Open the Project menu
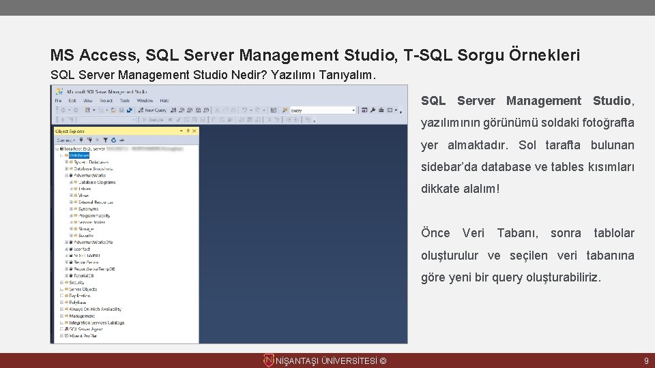Screen dimensions: 655x368 pos(106,101)
